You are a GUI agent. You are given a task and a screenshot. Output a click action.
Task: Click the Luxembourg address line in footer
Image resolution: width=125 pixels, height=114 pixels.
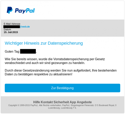click(62, 108)
